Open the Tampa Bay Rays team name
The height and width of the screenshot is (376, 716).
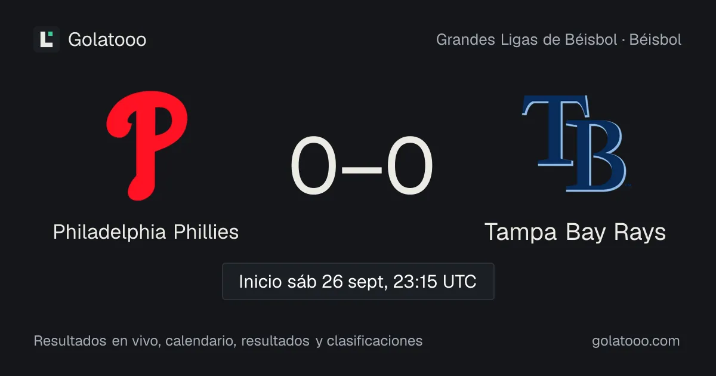pos(575,232)
